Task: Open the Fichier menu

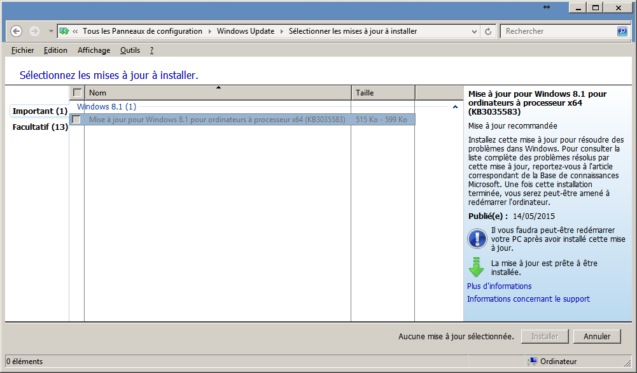Action: point(23,50)
